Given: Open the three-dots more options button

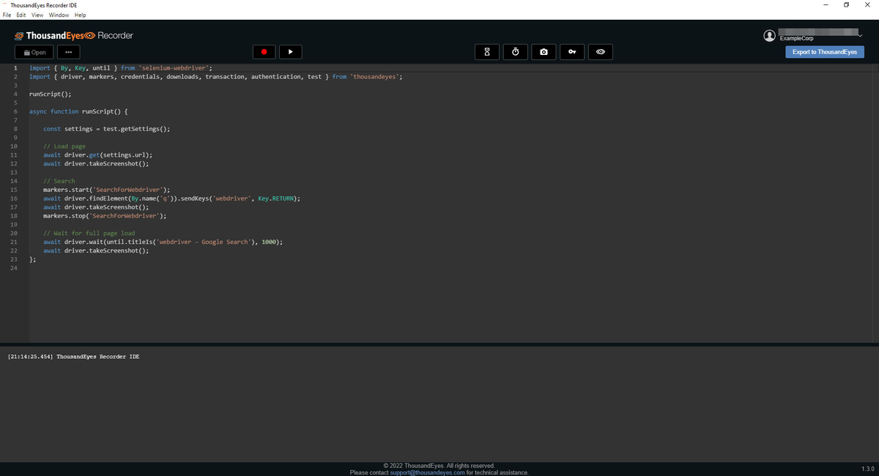Looking at the screenshot, I should [x=68, y=52].
